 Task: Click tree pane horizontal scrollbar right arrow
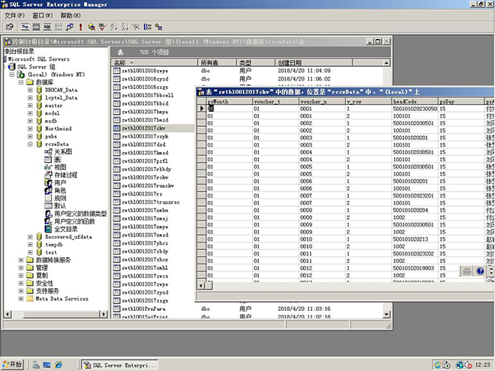(x=104, y=314)
